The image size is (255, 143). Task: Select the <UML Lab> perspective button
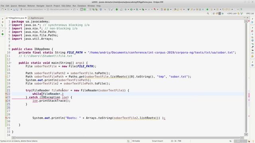[232, 14]
